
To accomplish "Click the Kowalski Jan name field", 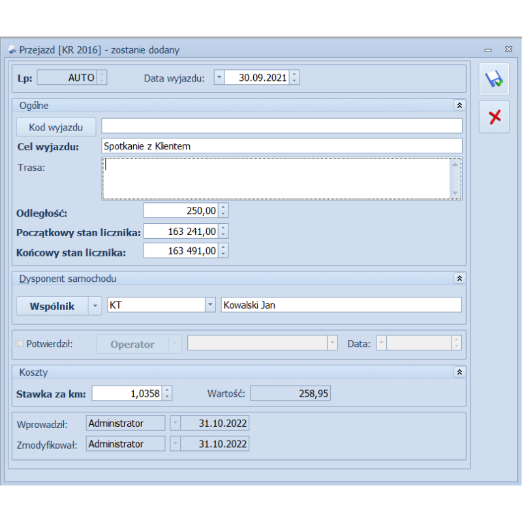I will click(341, 305).
